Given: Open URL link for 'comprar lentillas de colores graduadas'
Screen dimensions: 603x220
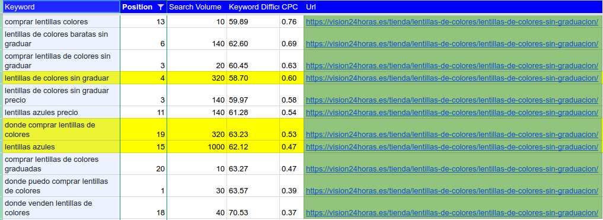Looking at the screenshot, I should click(x=452, y=169).
